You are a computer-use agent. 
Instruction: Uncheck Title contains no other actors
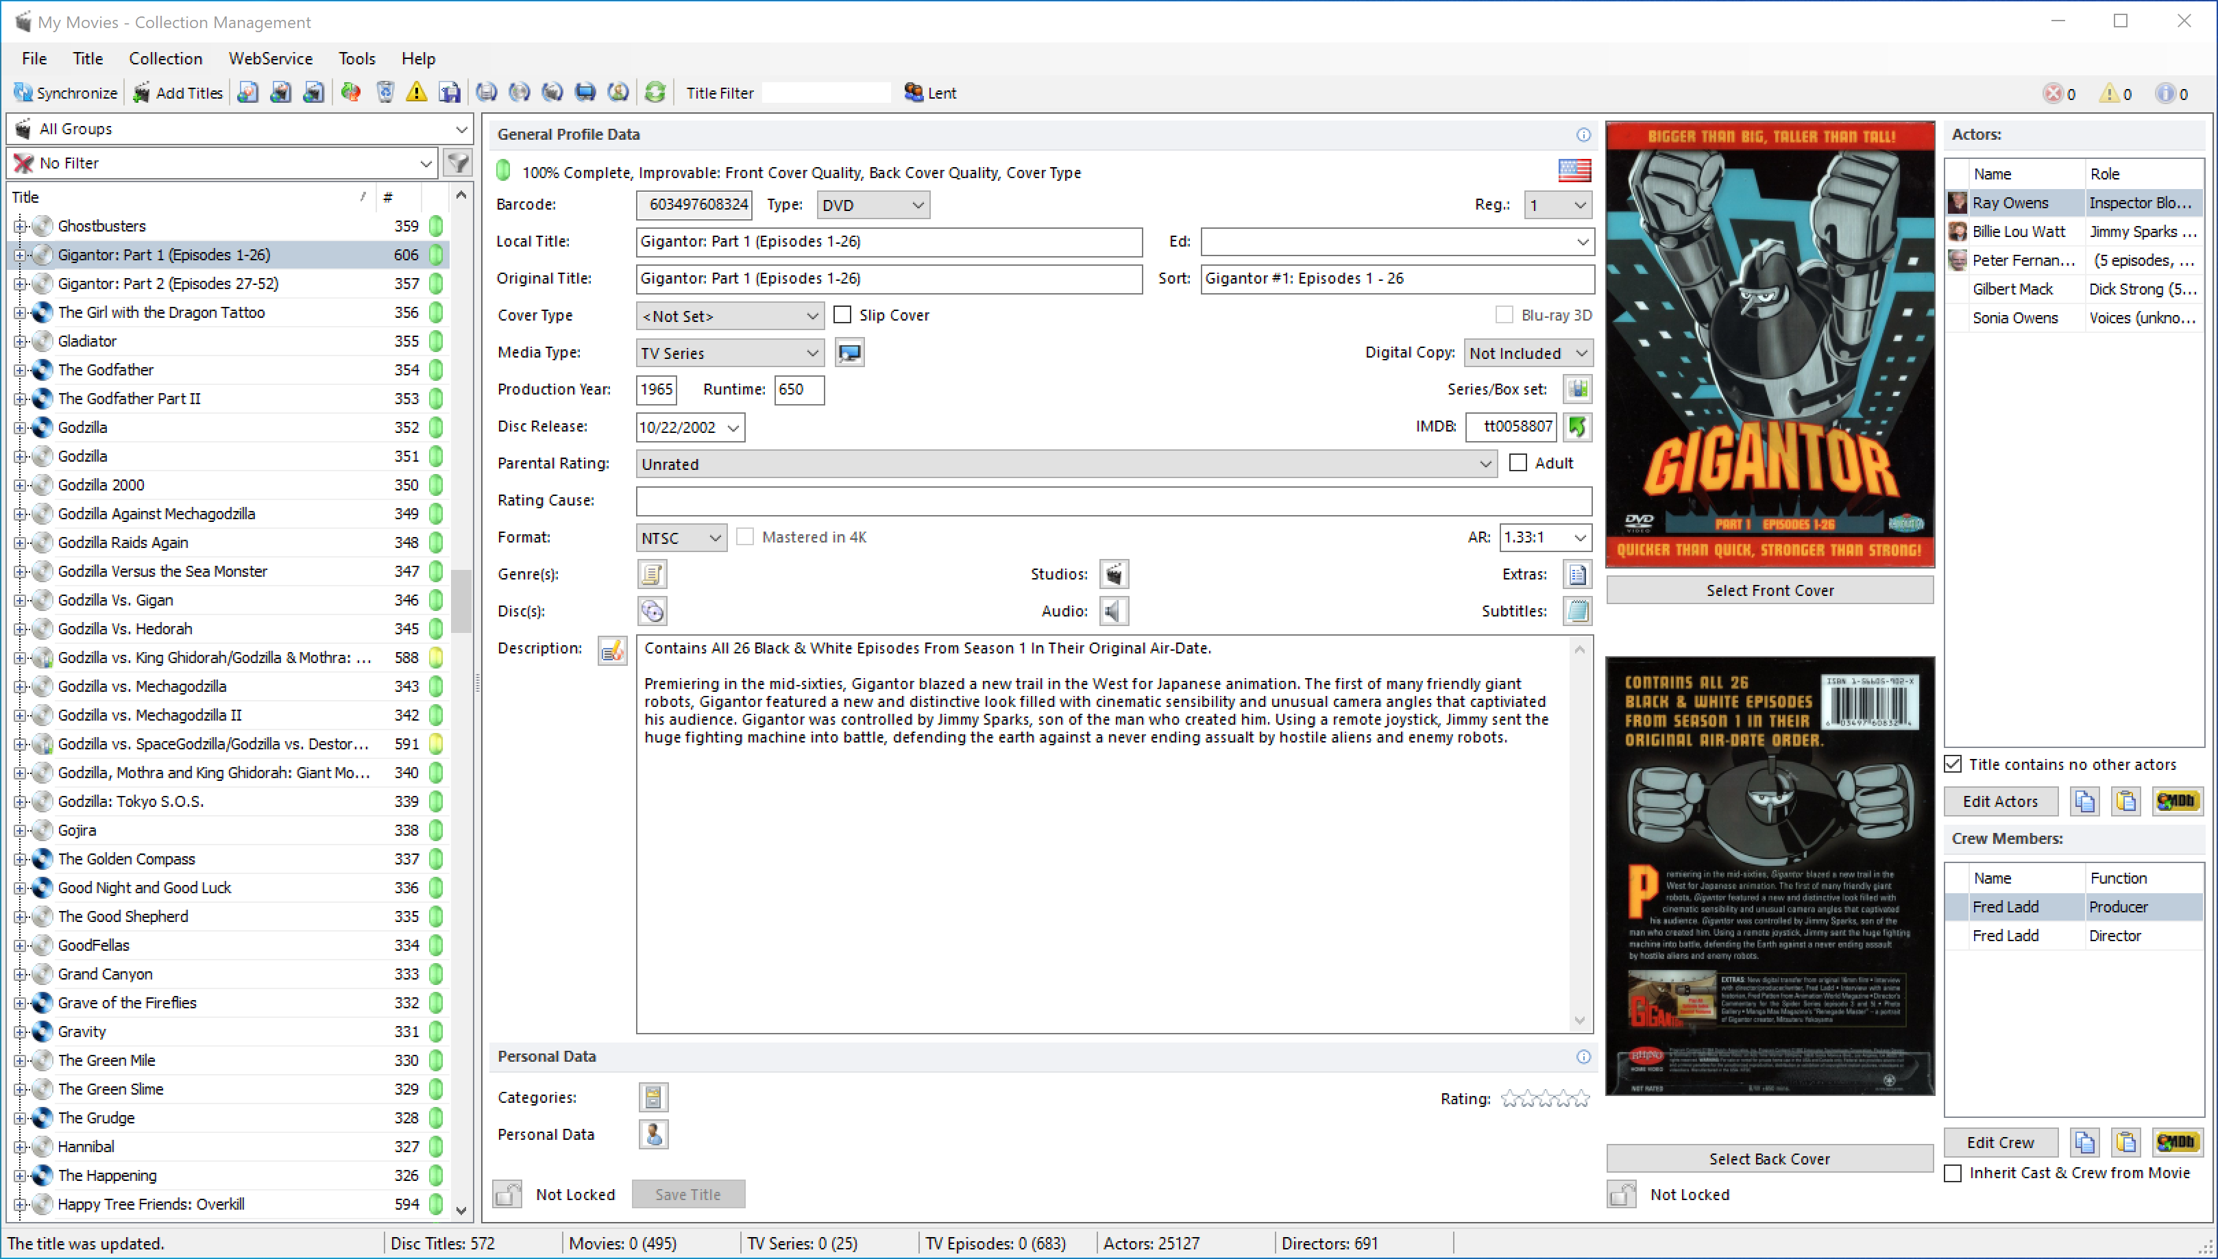pos(1953,764)
